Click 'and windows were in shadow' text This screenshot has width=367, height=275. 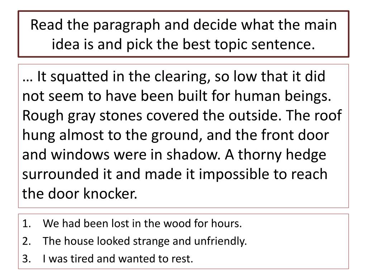[x=121, y=155]
